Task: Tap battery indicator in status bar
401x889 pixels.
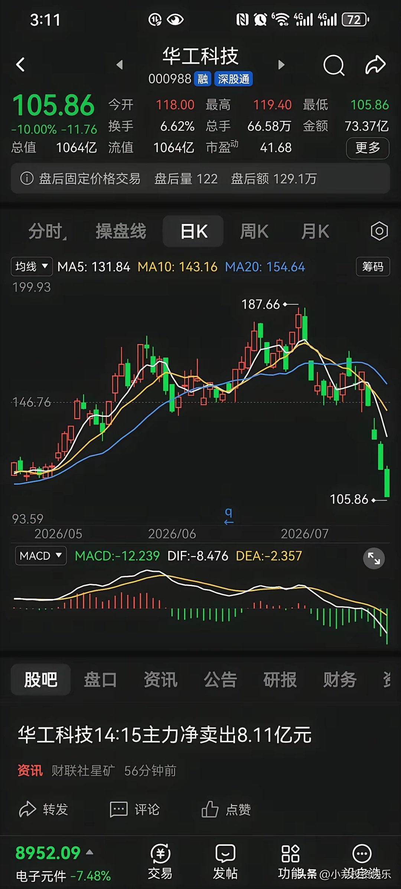Action: 355,19
